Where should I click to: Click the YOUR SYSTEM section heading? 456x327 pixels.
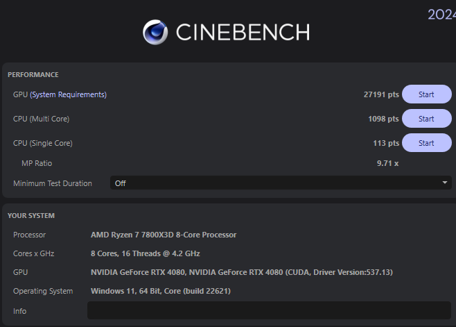31,215
